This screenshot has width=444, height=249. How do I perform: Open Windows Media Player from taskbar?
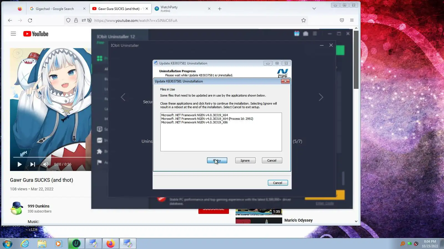coord(58,244)
